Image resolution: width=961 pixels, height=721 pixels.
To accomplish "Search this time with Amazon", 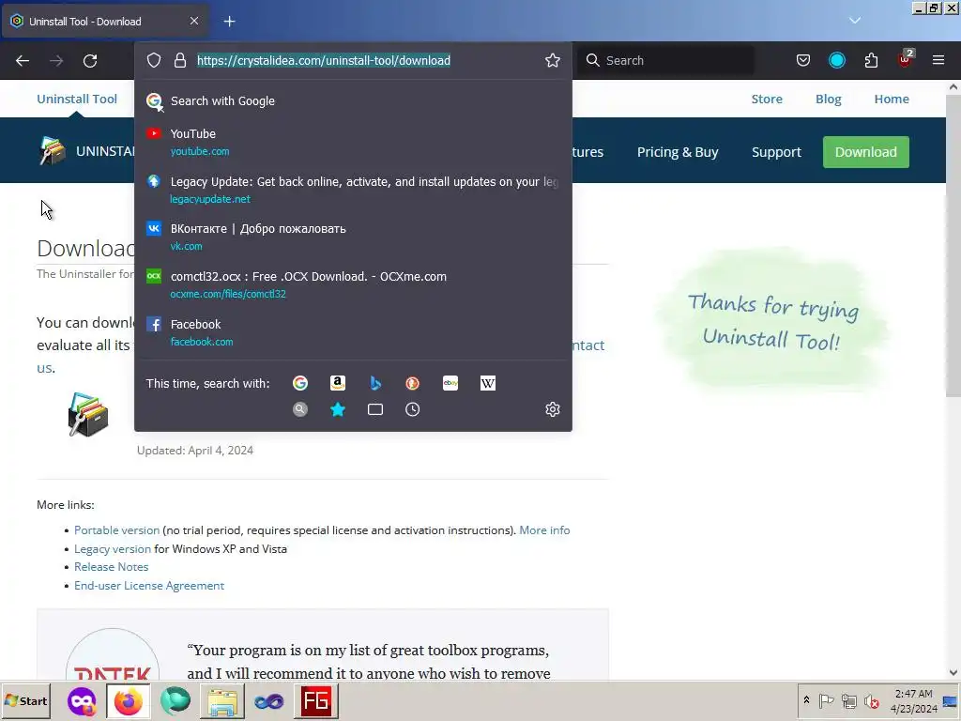I will 338,383.
